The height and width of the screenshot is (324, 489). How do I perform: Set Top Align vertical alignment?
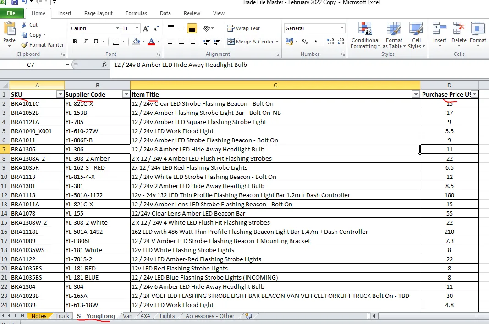pos(171,28)
